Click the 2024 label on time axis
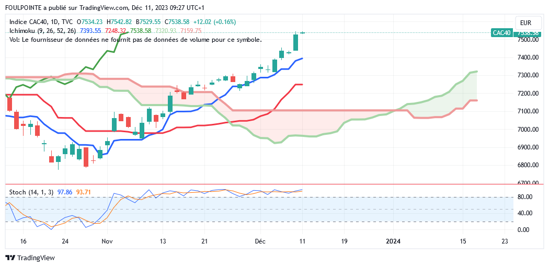The width and height of the screenshot is (549, 267). (x=393, y=241)
